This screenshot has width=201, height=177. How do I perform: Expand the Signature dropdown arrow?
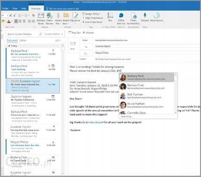click(75, 23)
